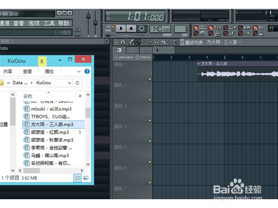Select the Draw pencil tool in playlist toolbar

[x=131, y=42]
